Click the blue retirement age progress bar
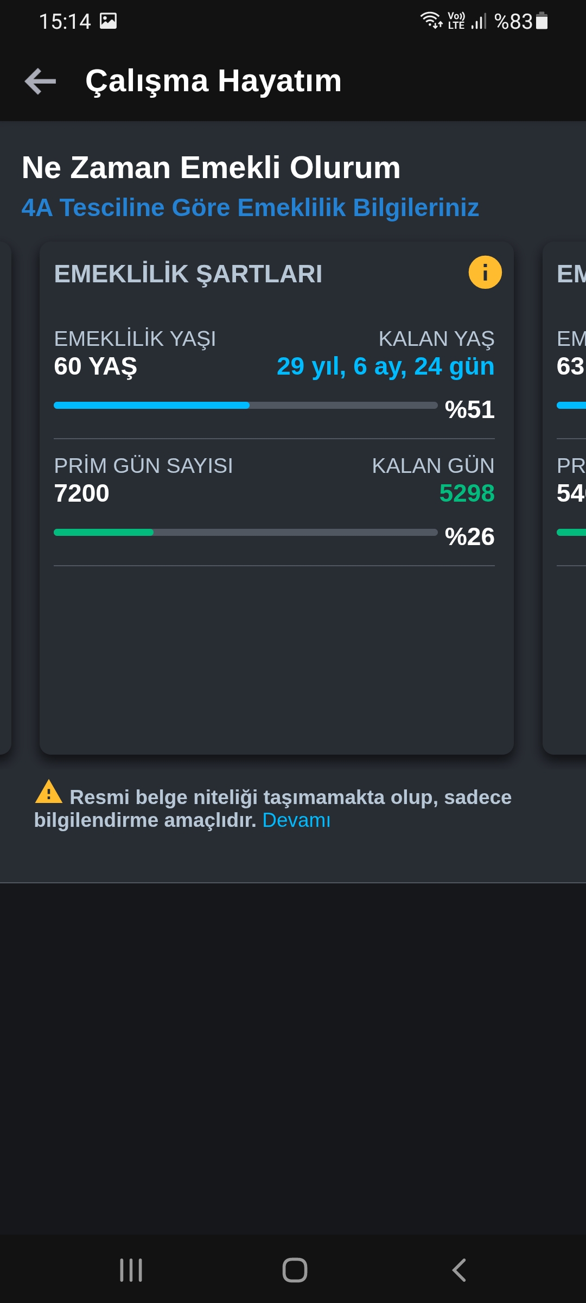The image size is (586, 1303). click(246, 405)
